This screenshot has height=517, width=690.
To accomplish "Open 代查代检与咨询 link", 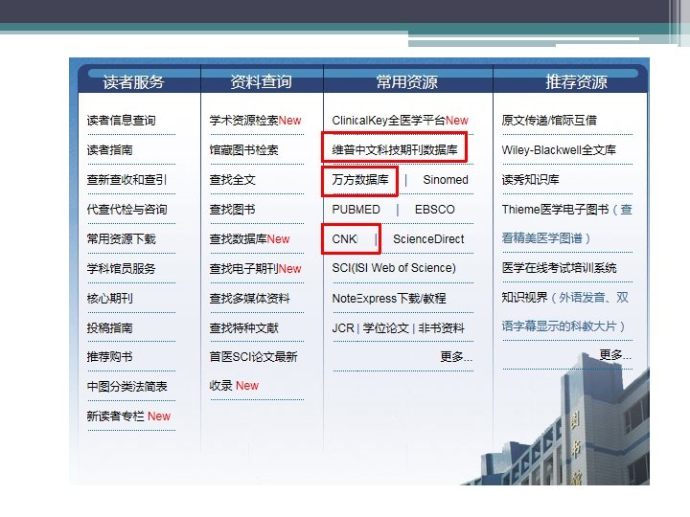I will pyautogui.click(x=126, y=210).
